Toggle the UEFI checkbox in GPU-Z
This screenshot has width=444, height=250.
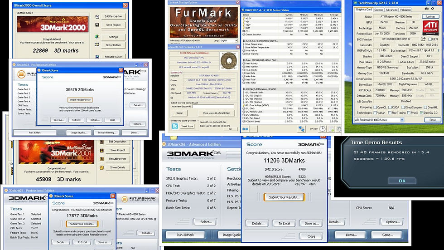(x=430, y=39)
